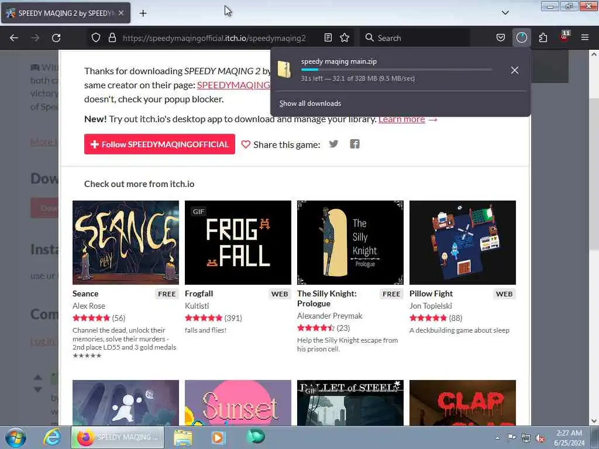Cancel the speedy maqing main.zip download
Screen dimensions: 599x449
515,70
